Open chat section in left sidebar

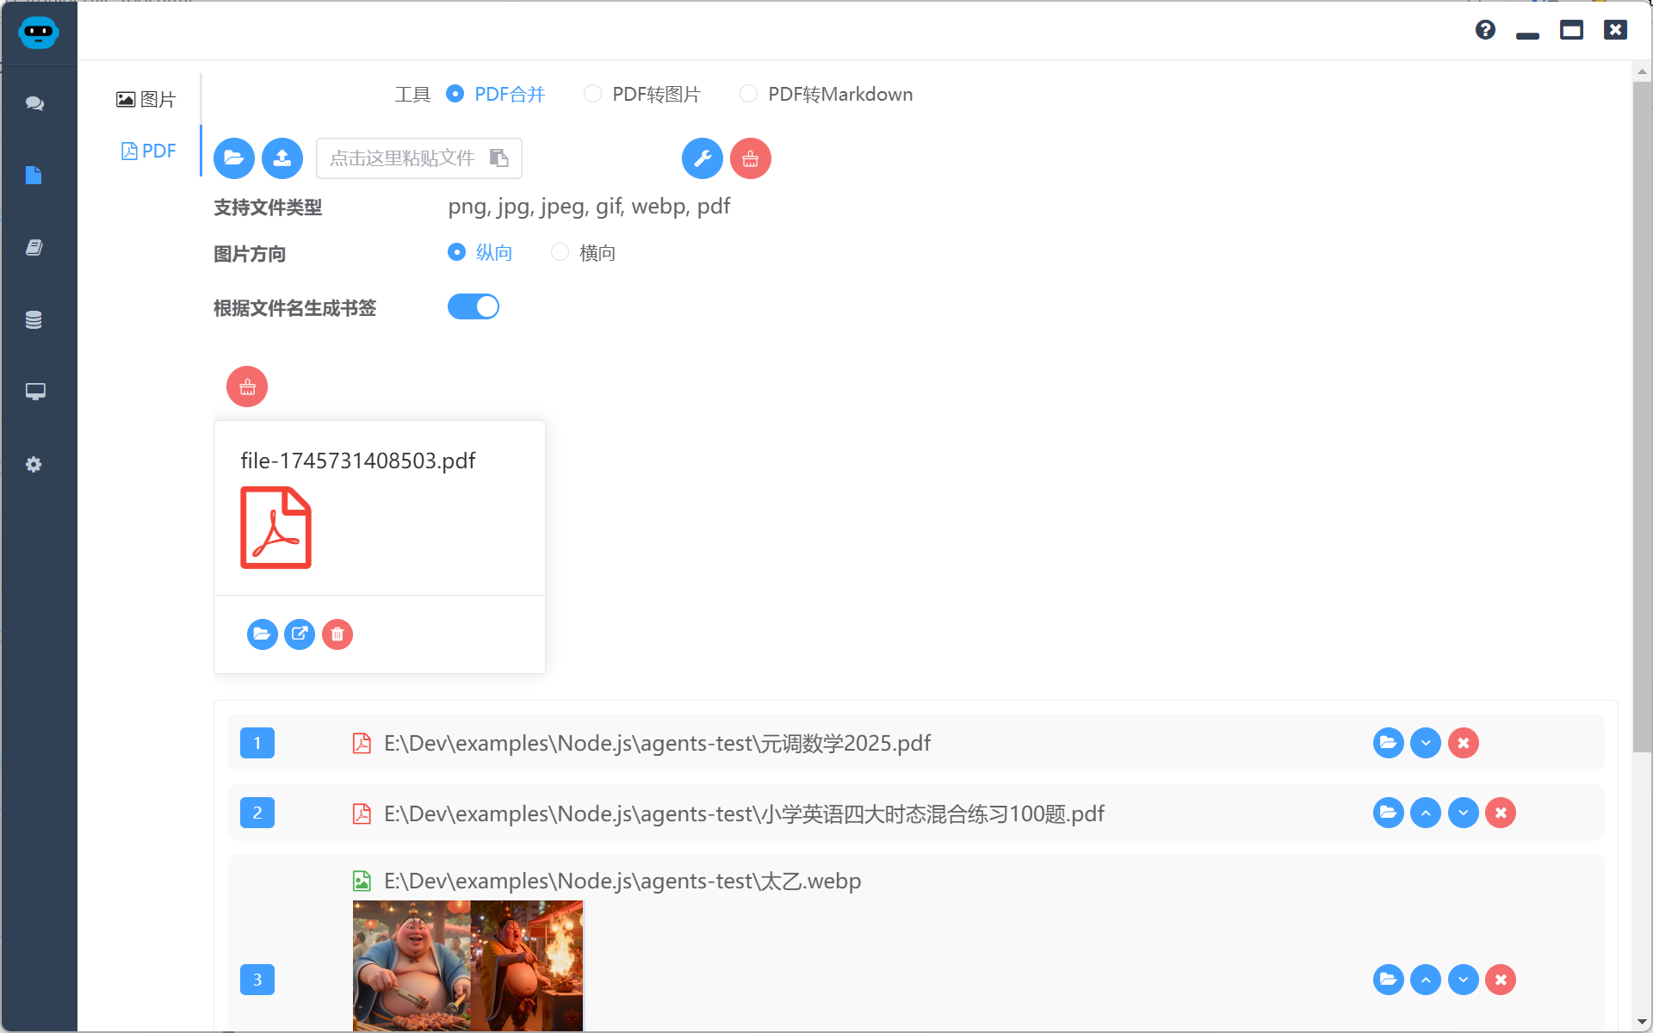click(x=34, y=103)
